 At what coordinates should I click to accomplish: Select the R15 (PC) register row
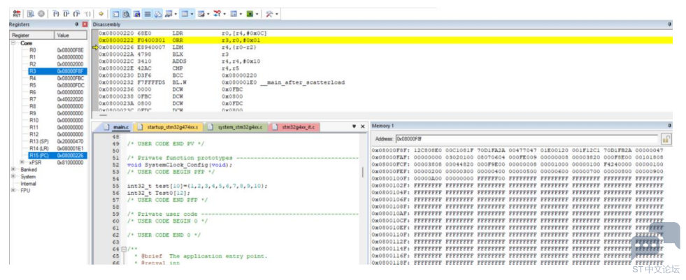pos(49,155)
